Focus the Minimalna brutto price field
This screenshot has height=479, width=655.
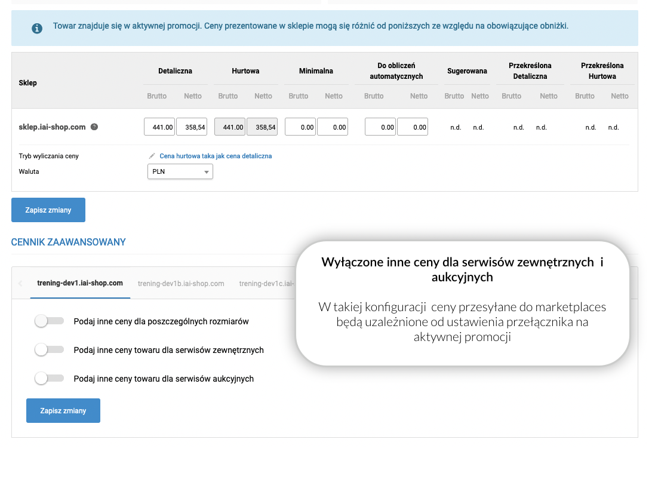pos(300,127)
